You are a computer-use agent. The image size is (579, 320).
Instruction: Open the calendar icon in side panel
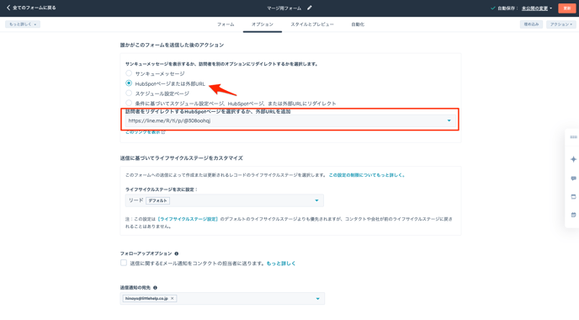coord(573,215)
